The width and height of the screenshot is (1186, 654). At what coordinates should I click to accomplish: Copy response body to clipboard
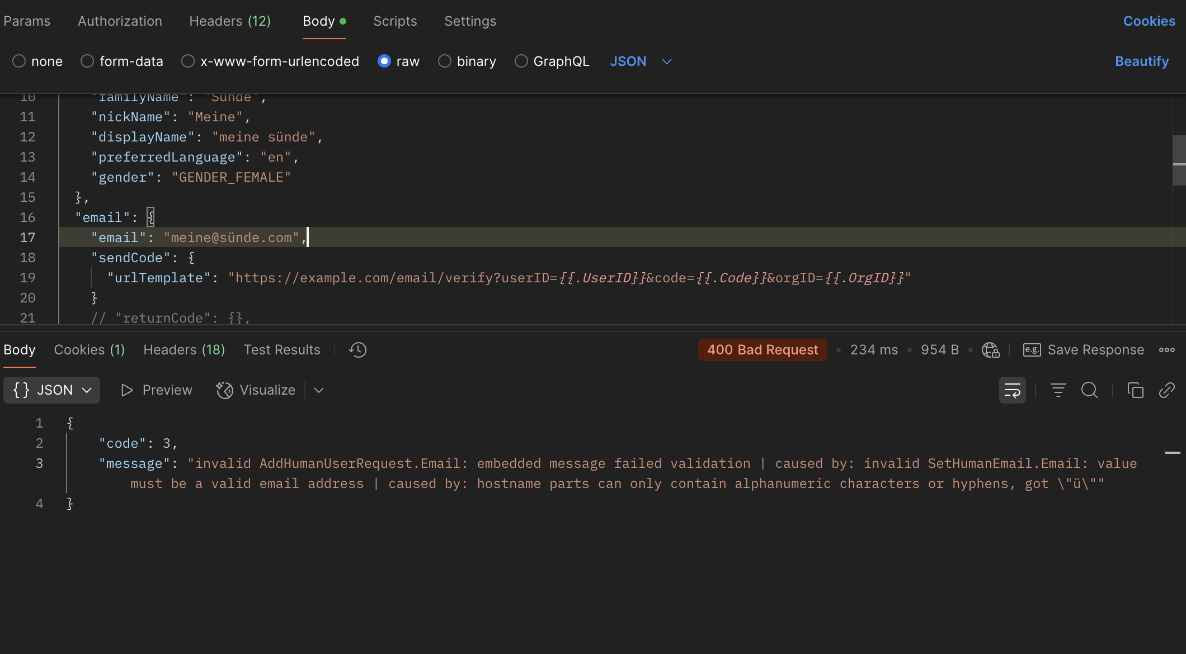click(x=1135, y=390)
